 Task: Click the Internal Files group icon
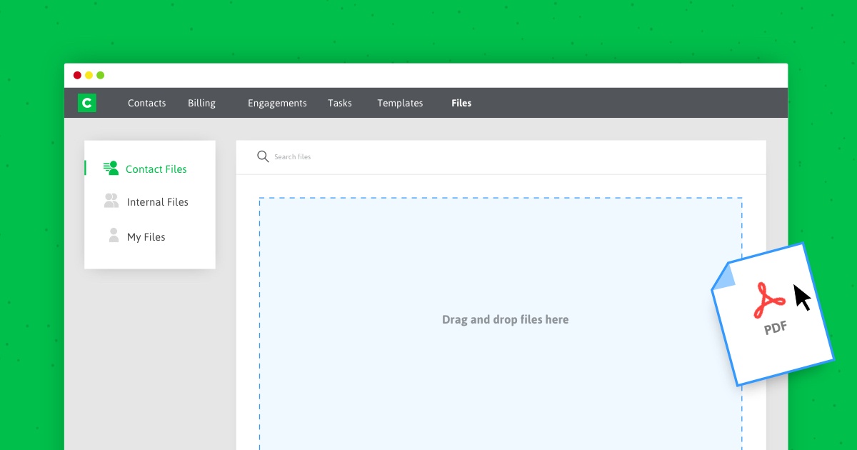coord(111,201)
